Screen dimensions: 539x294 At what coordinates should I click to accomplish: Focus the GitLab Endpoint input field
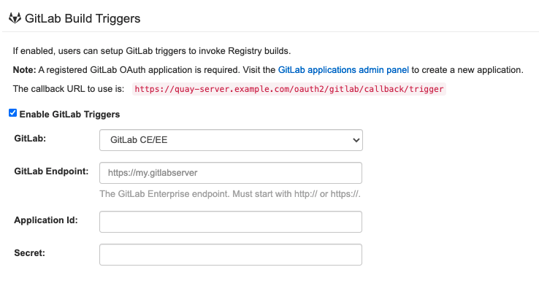(x=231, y=173)
